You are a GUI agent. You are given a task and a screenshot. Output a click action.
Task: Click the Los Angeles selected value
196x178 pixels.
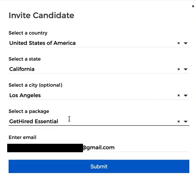(x=25, y=96)
